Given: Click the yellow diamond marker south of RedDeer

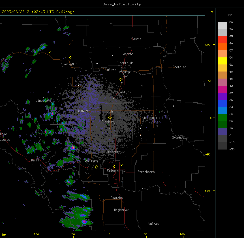Looking at the screenshot, I should pos(121,79).
